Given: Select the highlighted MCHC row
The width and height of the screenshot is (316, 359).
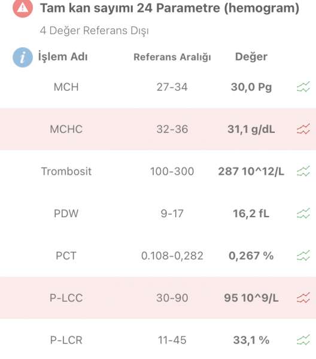Looking at the screenshot, I should (158, 129).
